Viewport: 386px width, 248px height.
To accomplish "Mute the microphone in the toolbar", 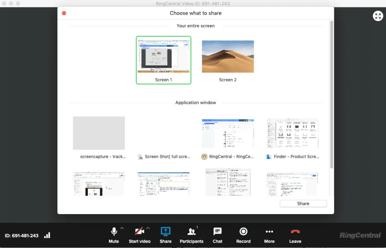I will (x=113, y=232).
